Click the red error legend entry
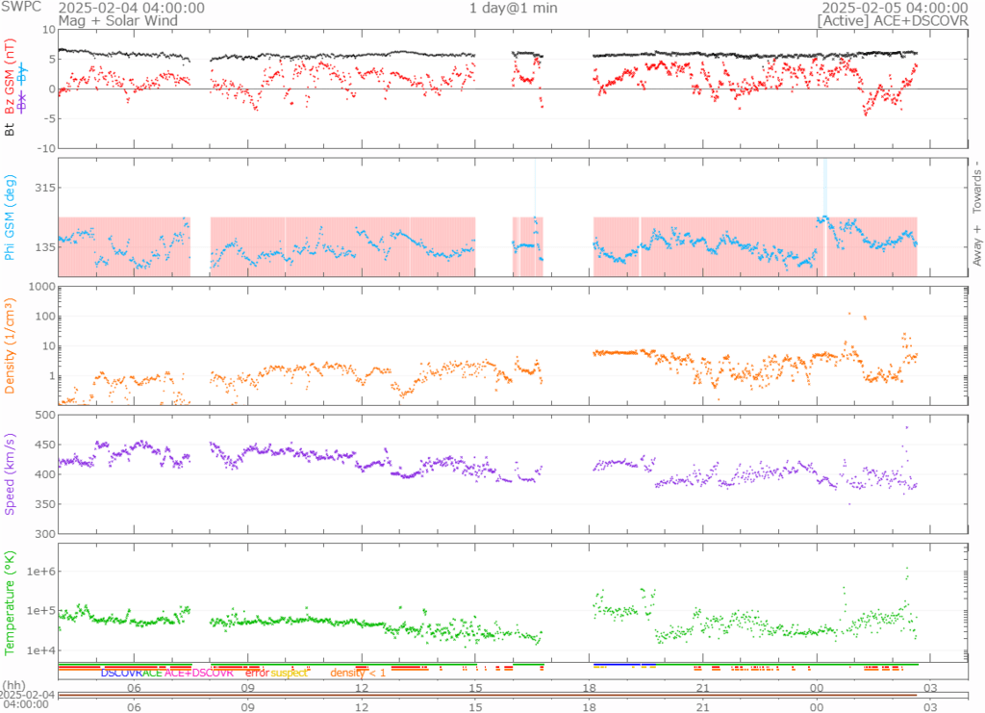This screenshot has height=713, width=985. click(257, 673)
